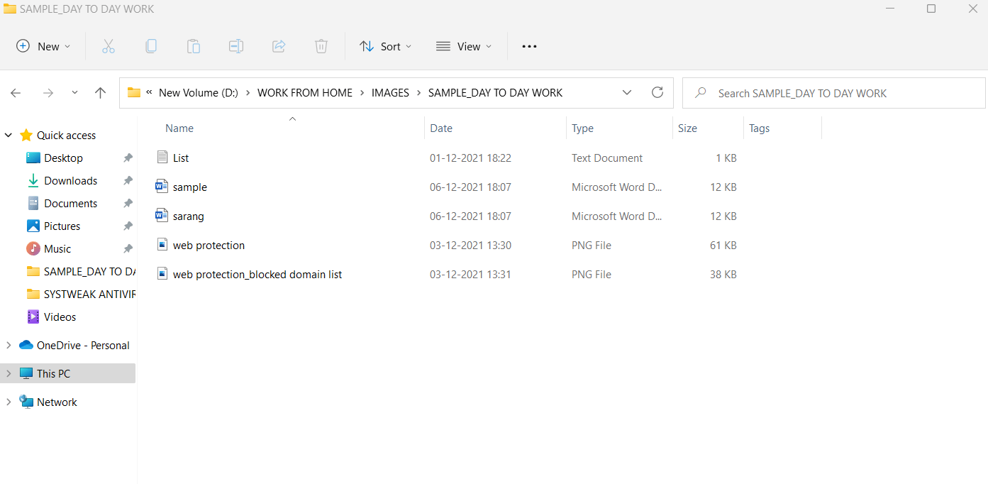988x484 pixels.
Task: Navigate to WORK FROM HOME via breadcrumb
Action: tap(305, 92)
